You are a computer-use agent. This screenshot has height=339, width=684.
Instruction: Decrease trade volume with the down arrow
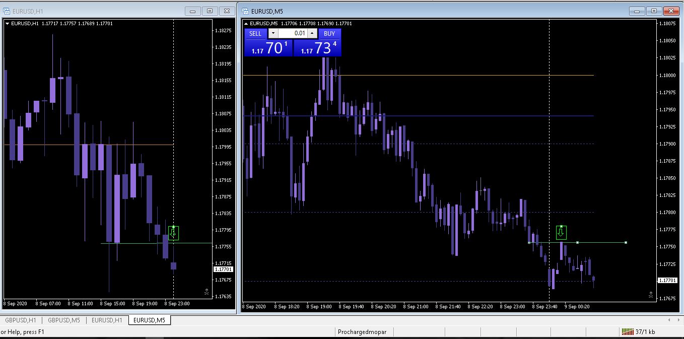[x=272, y=33]
